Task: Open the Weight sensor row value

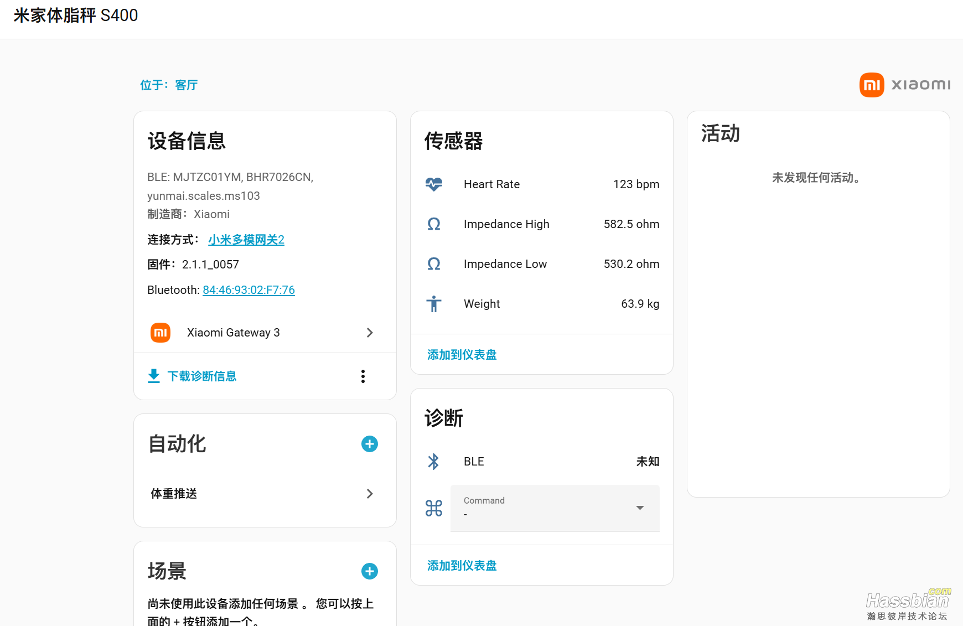Action: [640, 304]
